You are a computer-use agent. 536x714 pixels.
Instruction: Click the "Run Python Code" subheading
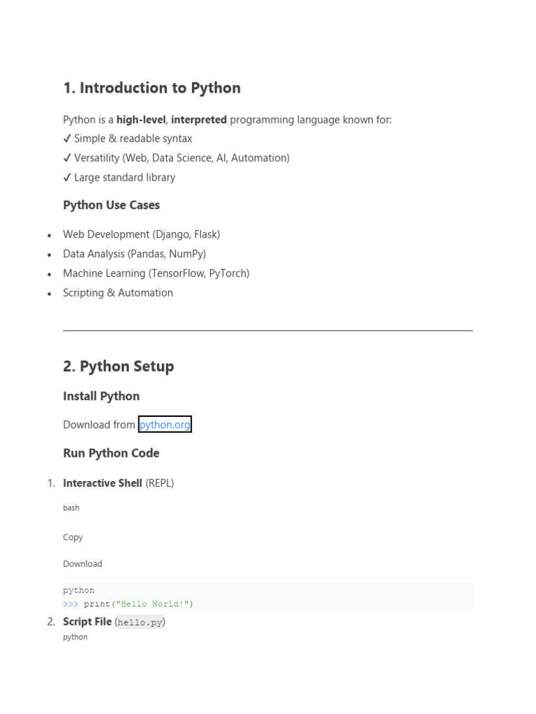(111, 453)
